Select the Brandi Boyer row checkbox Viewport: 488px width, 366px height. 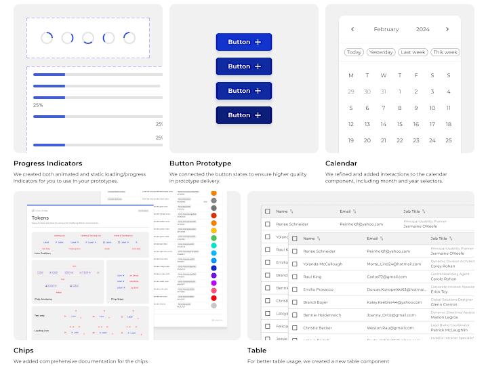295,302
